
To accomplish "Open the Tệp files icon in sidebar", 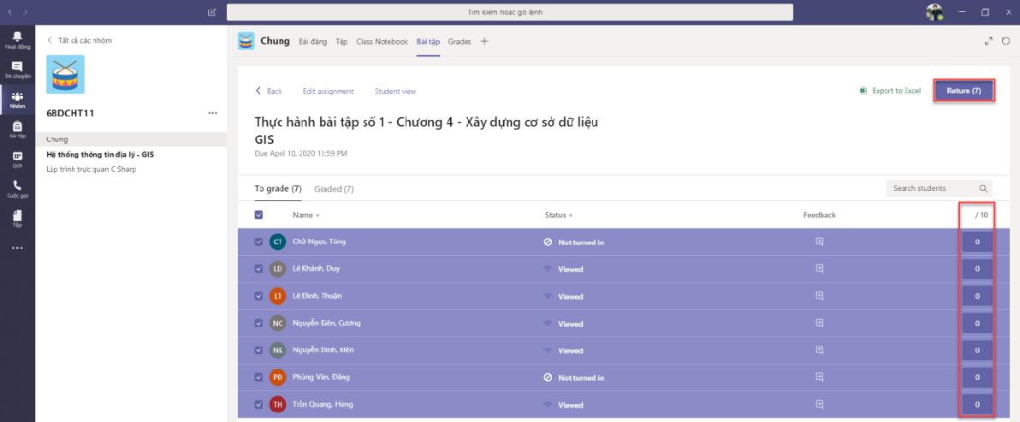I will (x=17, y=219).
